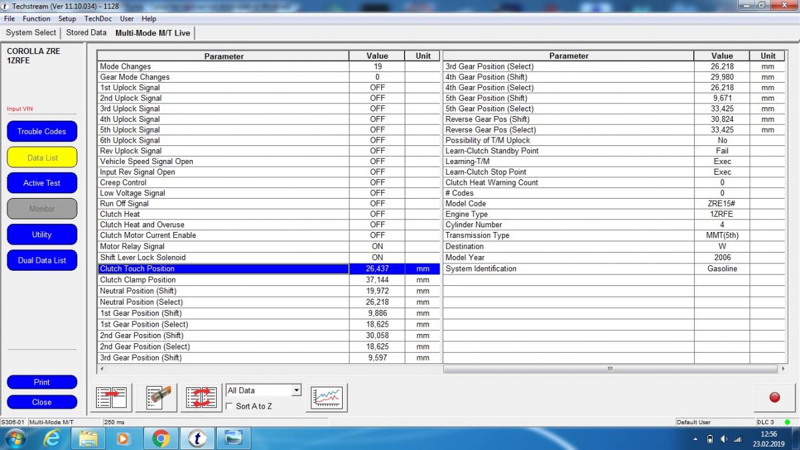Viewport: 800px width, 450px height.
Task: Open the Function menu
Action: click(x=36, y=19)
